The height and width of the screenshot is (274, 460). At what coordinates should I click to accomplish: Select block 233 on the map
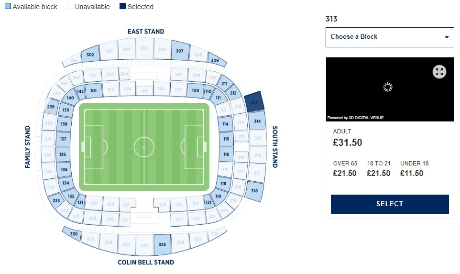pyautogui.click(x=56, y=200)
